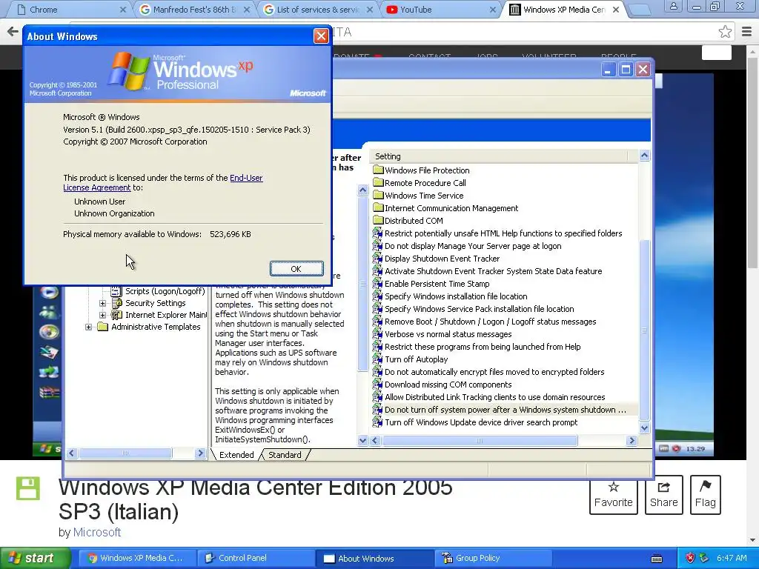Switch to the Extended tab
Screen dimensions: 759x569
click(236, 455)
